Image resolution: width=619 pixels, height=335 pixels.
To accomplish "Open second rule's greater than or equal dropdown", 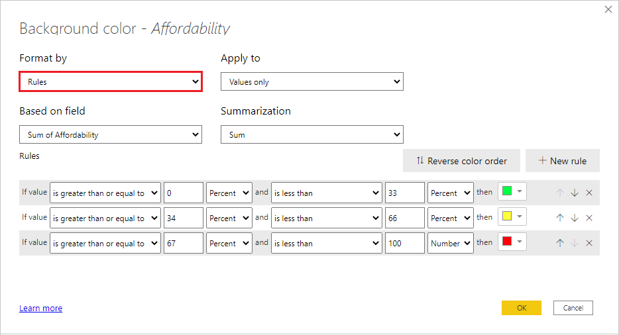I will coord(105,218).
